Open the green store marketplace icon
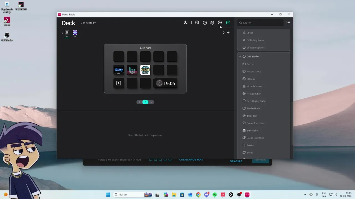This screenshot has width=355, height=199. pos(228,23)
